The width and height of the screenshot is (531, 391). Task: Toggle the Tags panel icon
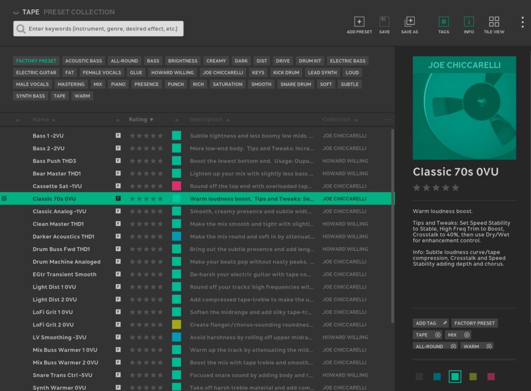[x=443, y=22]
